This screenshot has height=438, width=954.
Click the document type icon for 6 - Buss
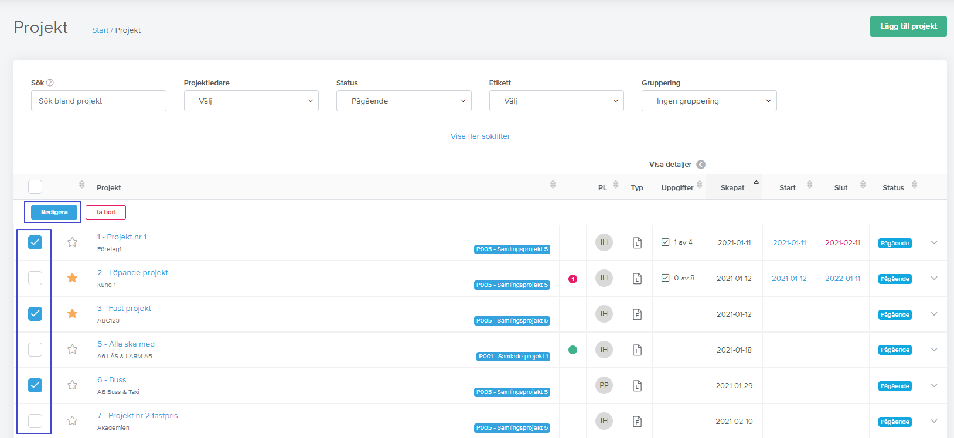tap(637, 385)
